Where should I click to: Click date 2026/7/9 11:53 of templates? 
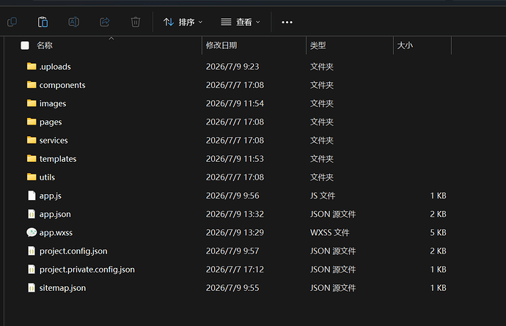pyautogui.click(x=235, y=159)
